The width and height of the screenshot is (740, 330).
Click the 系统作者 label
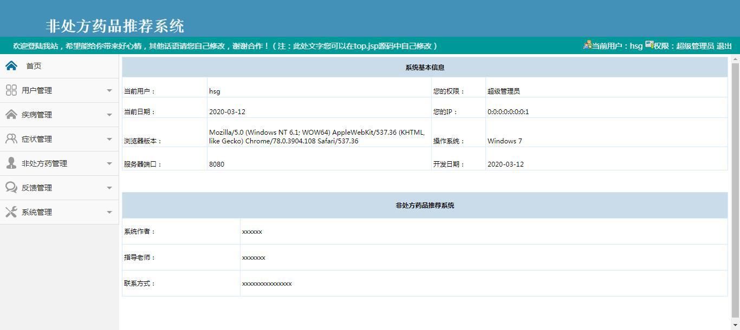pyautogui.click(x=140, y=232)
